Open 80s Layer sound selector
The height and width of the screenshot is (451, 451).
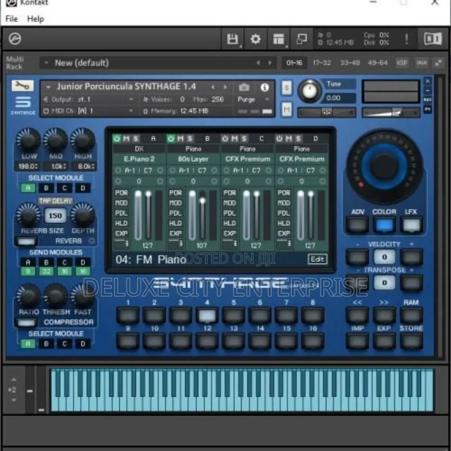click(193, 159)
